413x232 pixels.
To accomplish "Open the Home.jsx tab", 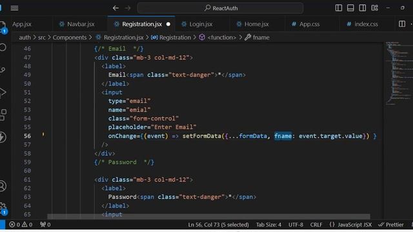I will (256, 24).
